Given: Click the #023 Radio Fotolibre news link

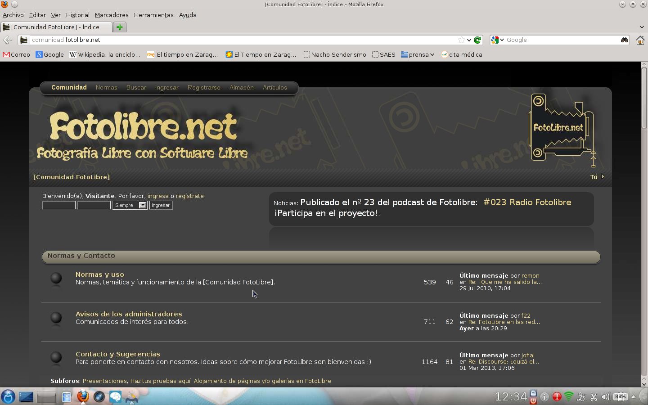Looking at the screenshot, I should click(527, 202).
